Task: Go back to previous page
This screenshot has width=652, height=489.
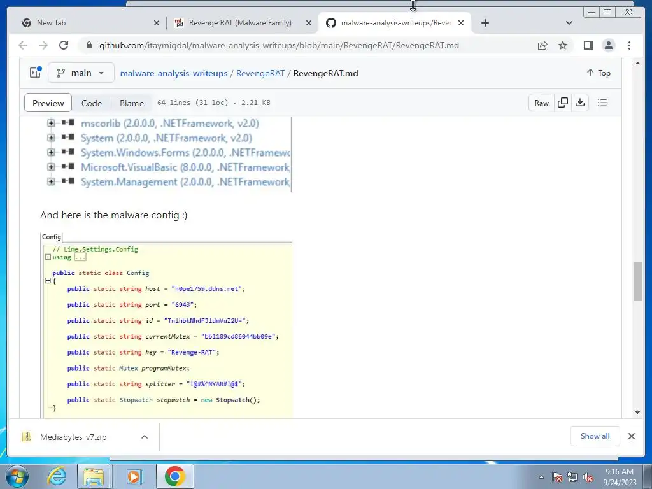Action: [x=23, y=45]
